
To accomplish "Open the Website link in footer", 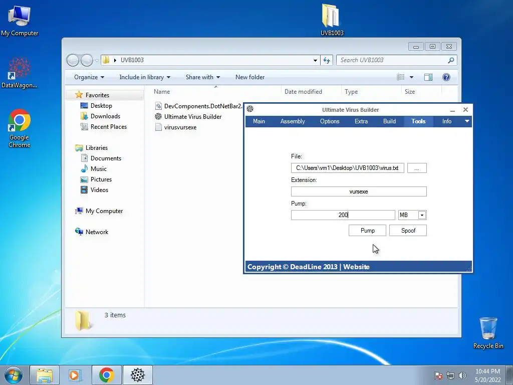I will pyautogui.click(x=356, y=267).
